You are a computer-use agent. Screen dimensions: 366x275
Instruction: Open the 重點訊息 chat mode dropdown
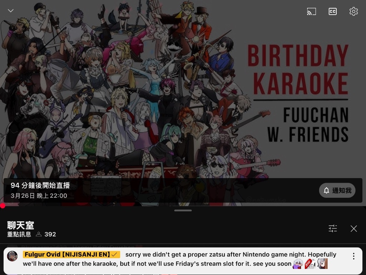pos(19,234)
